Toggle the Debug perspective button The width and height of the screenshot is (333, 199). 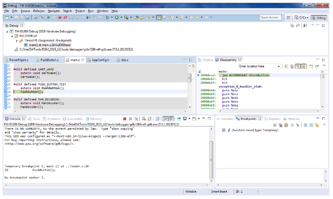point(319,18)
